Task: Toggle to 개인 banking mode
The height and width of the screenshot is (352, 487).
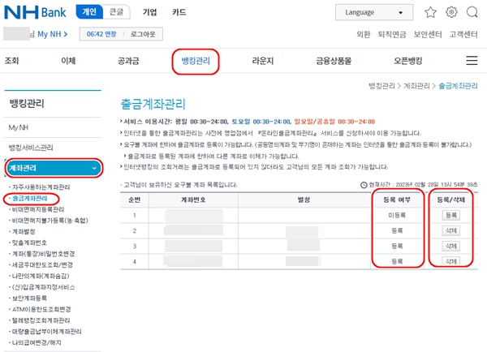Action: 89,12
